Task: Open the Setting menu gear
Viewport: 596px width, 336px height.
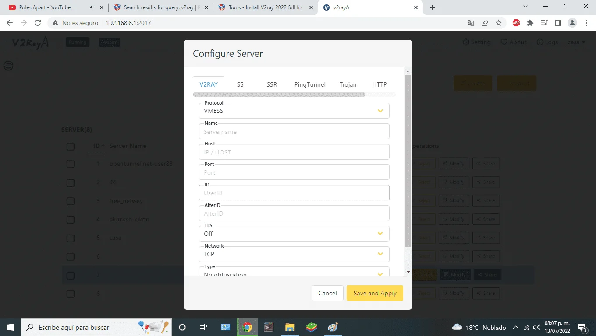Action: (477, 42)
